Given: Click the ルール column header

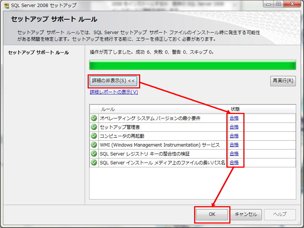Looking at the screenshot, I should (x=163, y=109).
